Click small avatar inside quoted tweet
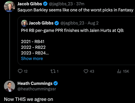 pos(24,23)
